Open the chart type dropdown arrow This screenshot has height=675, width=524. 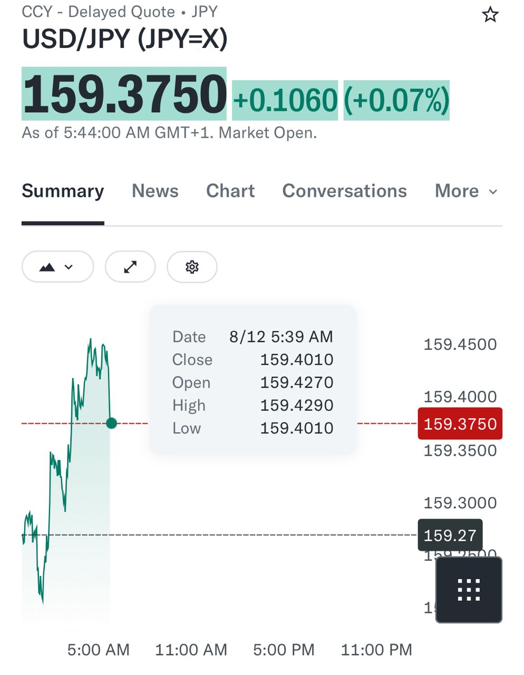point(69,267)
